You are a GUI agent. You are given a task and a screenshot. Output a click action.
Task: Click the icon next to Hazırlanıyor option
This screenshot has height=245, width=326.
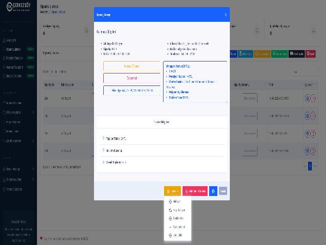pyautogui.click(x=170, y=210)
